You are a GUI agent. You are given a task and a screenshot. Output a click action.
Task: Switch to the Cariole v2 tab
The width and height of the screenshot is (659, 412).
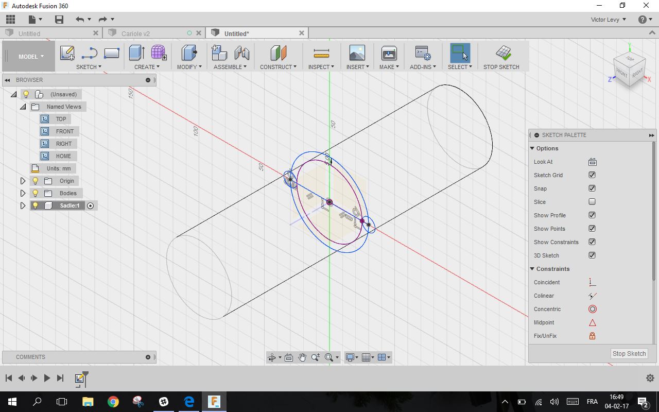[x=136, y=33]
